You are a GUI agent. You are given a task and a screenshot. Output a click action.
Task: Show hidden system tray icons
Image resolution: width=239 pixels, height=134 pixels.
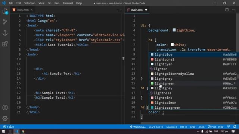point(198,131)
